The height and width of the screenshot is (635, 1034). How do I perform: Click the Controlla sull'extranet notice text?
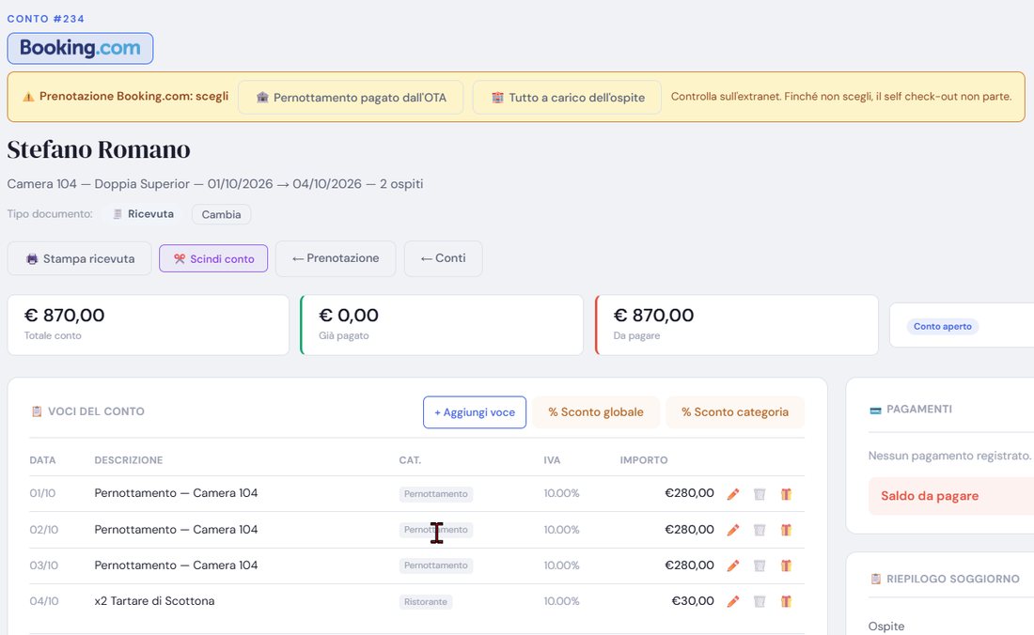pos(840,96)
